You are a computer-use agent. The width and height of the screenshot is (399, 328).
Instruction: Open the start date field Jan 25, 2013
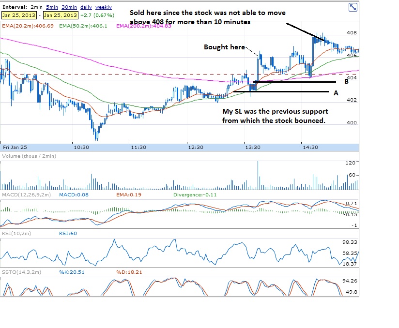pyautogui.click(x=19, y=15)
